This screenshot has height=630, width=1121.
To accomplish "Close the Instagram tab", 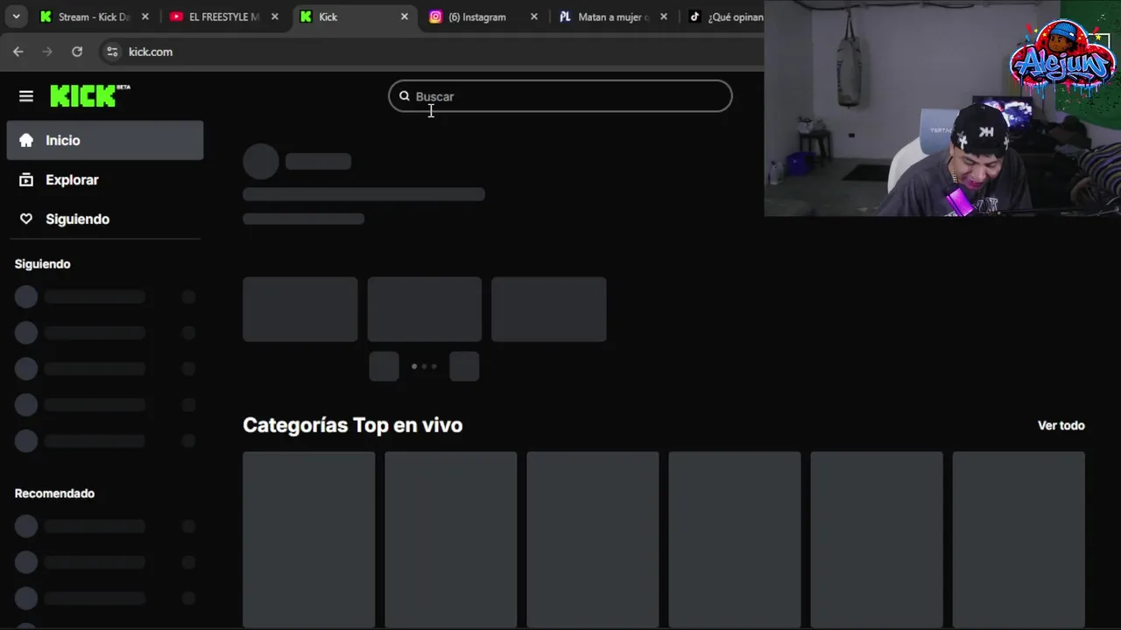I will [534, 17].
